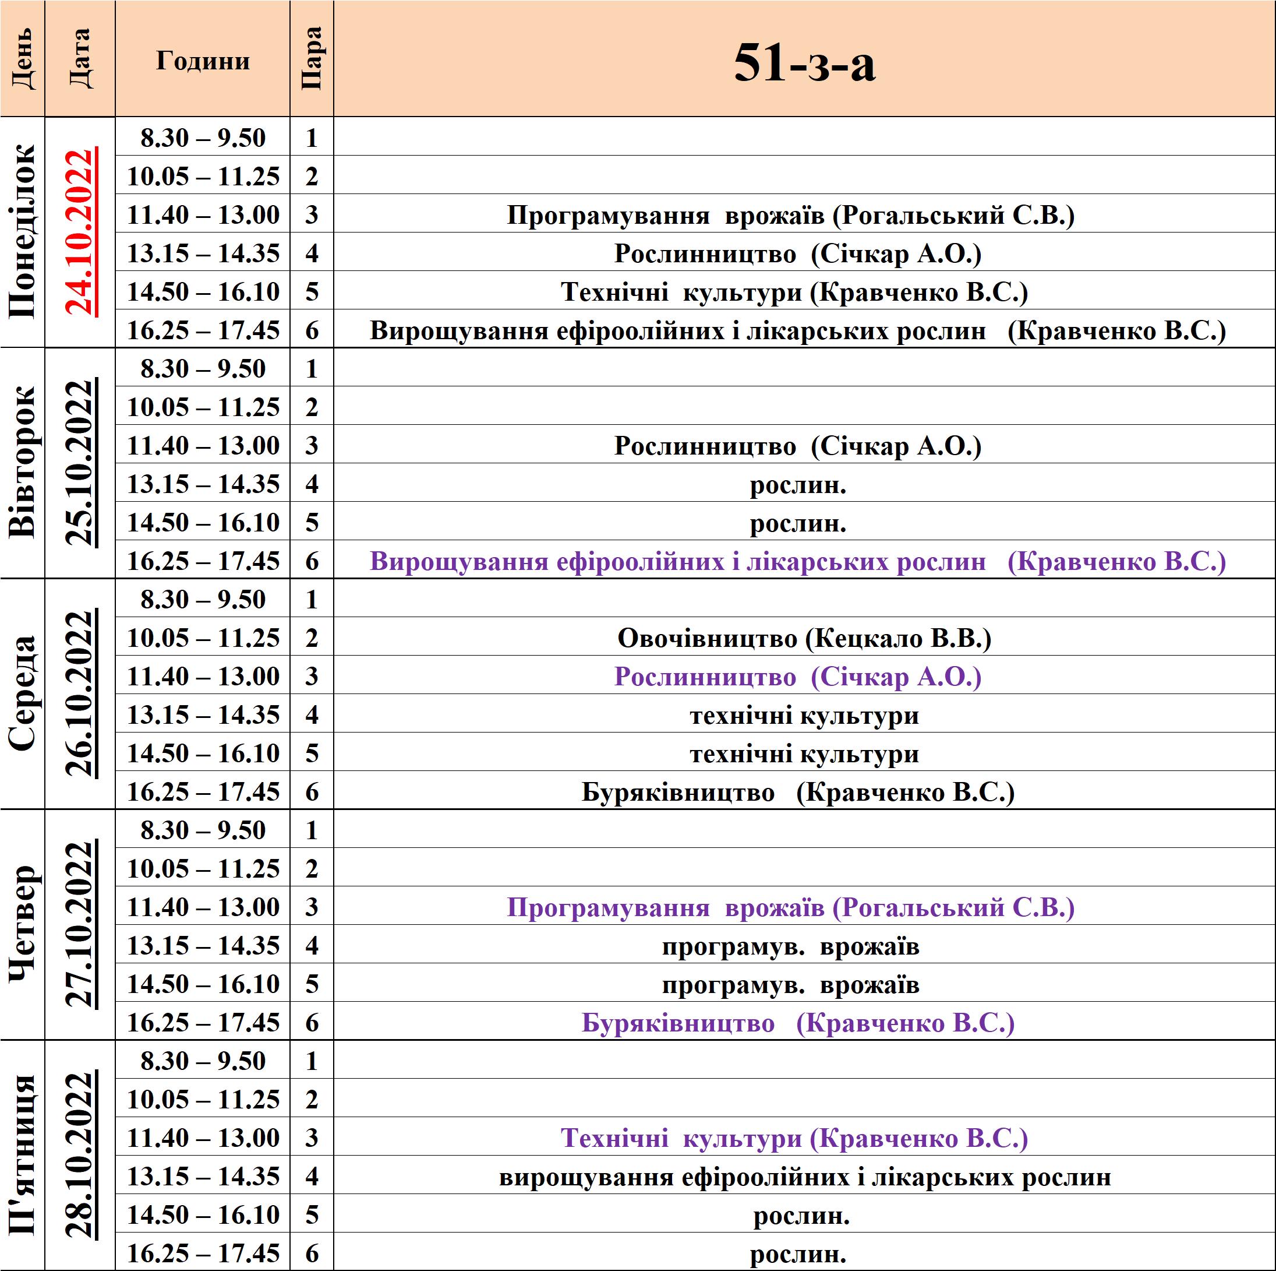Screen dimensions: 1276x1271
Task: Click Monday's "8.30 – 9.50" time cell
Action: (x=203, y=137)
